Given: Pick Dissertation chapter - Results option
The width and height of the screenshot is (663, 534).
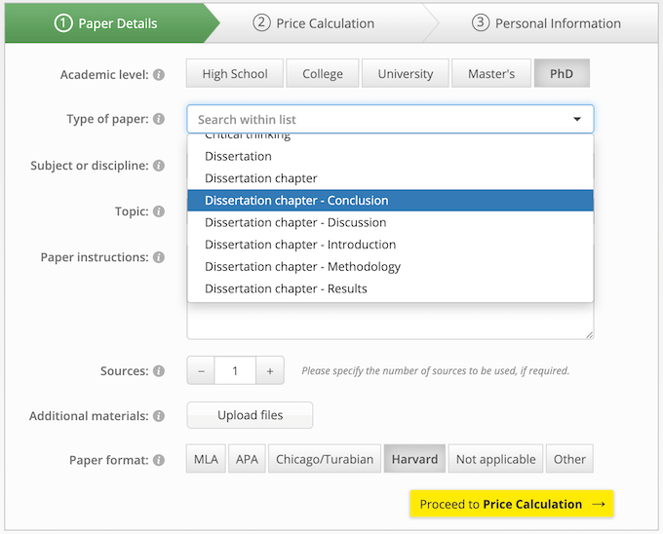Looking at the screenshot, I should click(x=286, y=288).
